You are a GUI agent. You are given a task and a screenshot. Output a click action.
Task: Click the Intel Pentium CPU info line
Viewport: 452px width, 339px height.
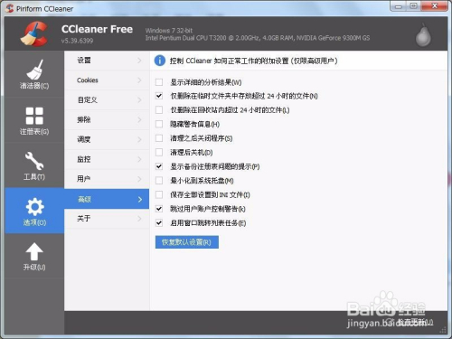click(x=258, y=38)
